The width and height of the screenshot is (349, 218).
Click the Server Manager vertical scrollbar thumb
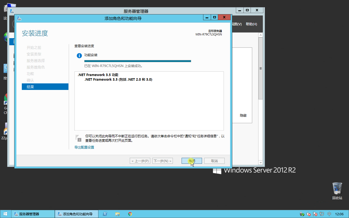point(260,68)
